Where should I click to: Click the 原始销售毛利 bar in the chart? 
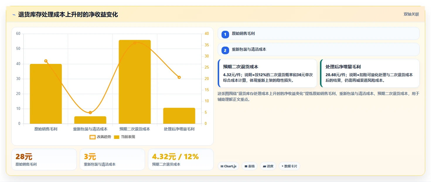pos(46,94)
